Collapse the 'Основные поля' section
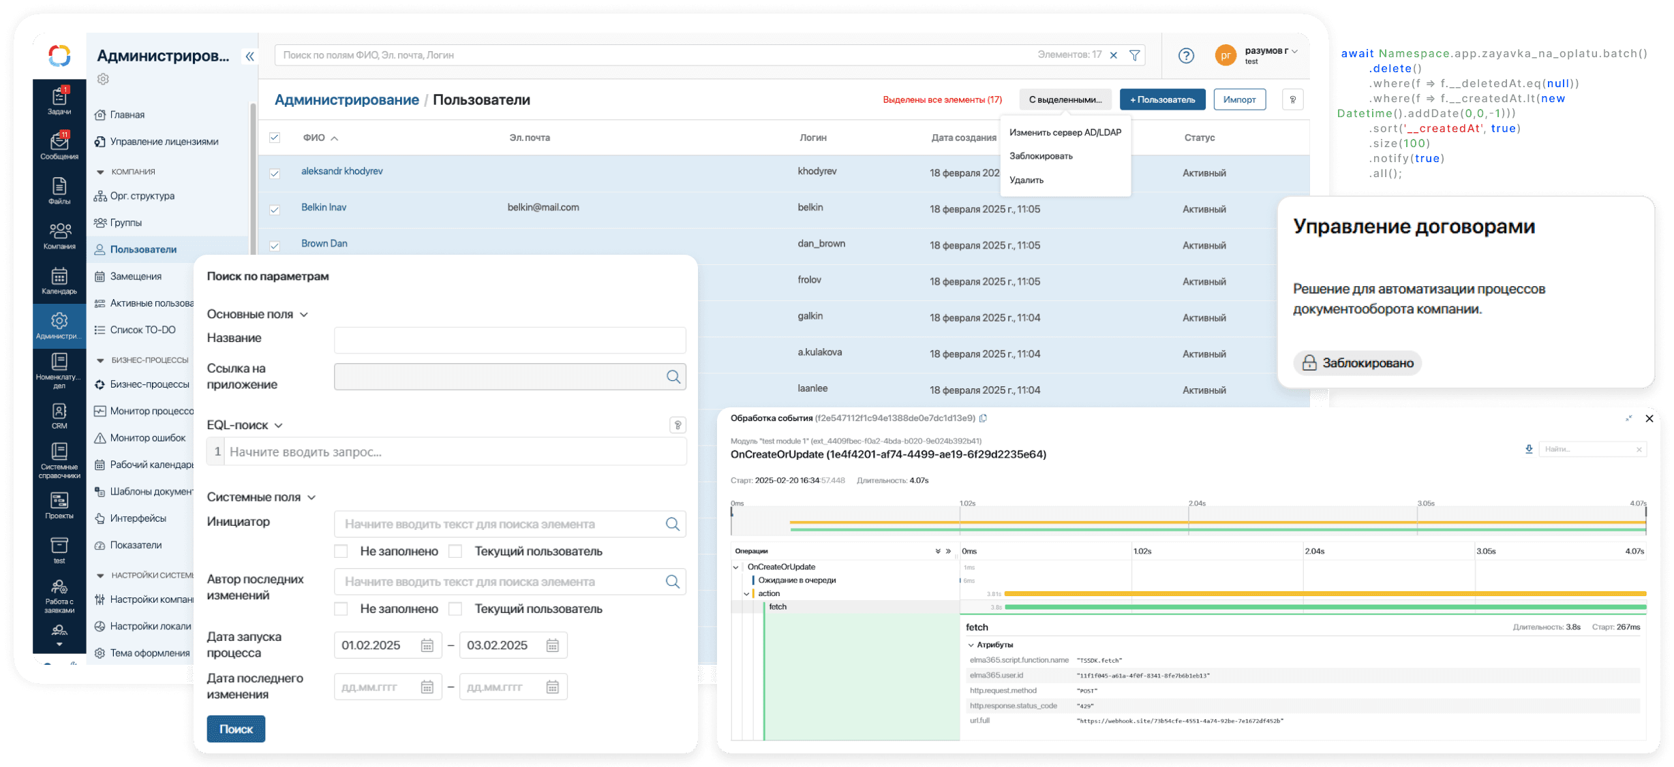The image size is (1674, 767). tap(304, 314)
